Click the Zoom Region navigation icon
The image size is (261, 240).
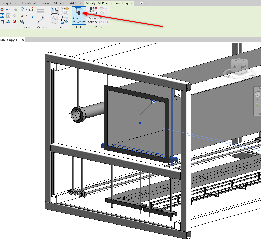[257, 105]
